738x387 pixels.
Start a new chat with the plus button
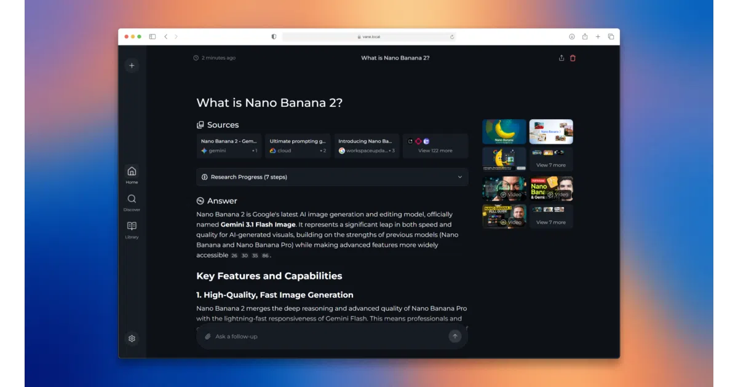(132, 66)
